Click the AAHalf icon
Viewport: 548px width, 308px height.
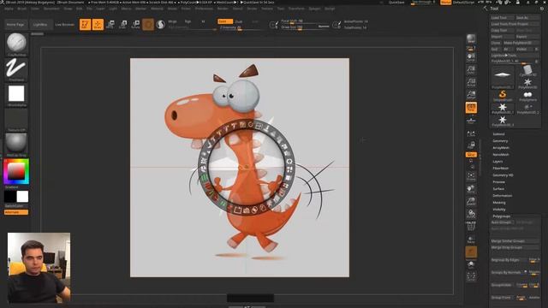point(471,95)
